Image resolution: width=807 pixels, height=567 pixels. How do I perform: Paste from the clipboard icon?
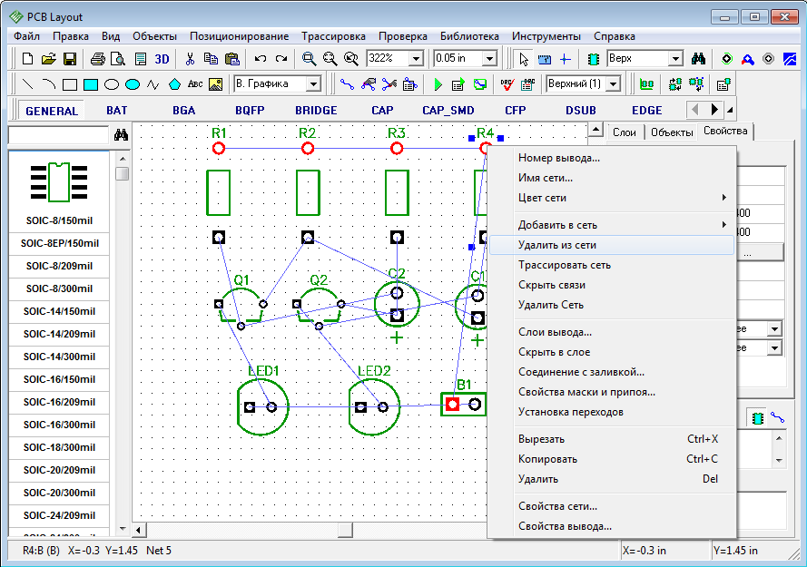[232, 59]
